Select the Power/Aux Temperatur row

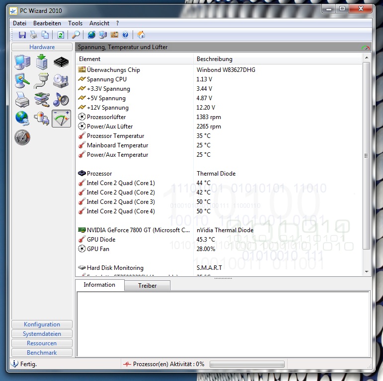pos(219,155)
